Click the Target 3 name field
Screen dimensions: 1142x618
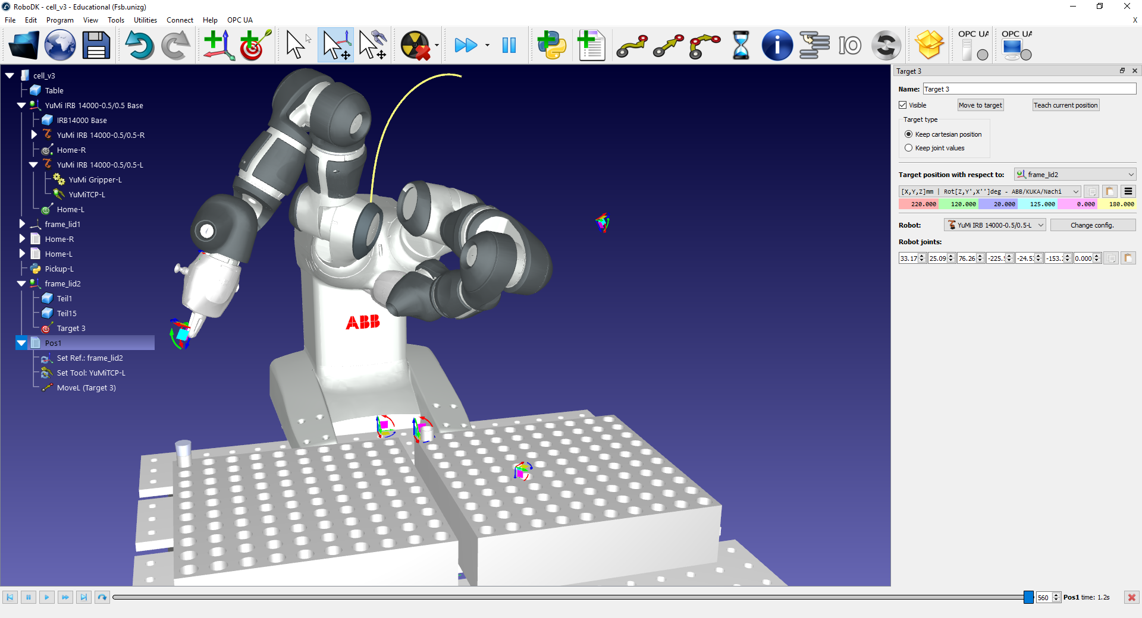(1029, 89)
